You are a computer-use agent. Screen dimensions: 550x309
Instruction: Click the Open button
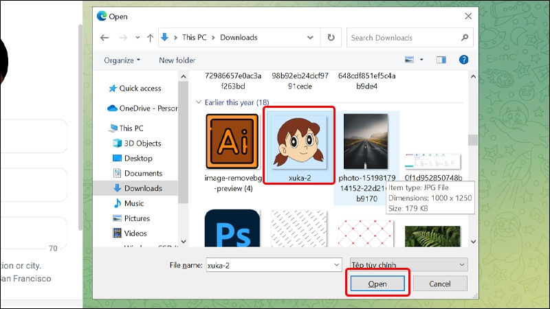377,284
